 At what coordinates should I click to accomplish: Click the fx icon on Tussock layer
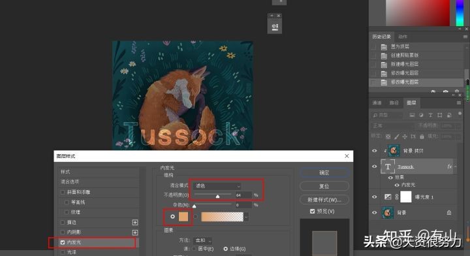(x=449, y=167)
